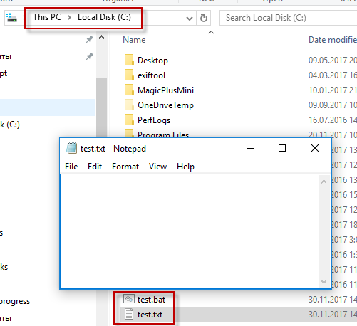The image size is (357, 326).
Task: Click This PC in the breadcrumb
Action: 47,17
